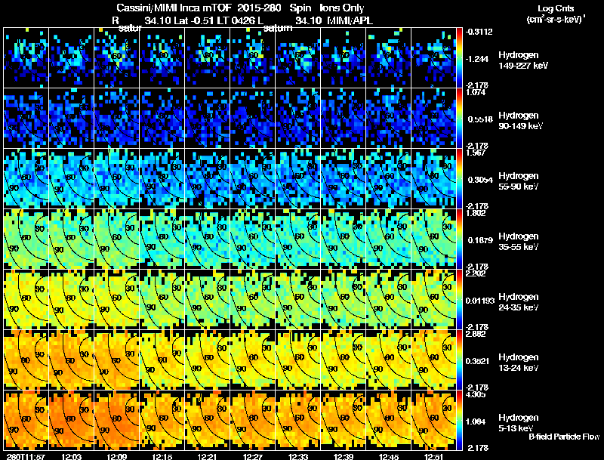Click the 0.01193 color scale value
This screenshot has height=460, width=604.
point(480,301)
